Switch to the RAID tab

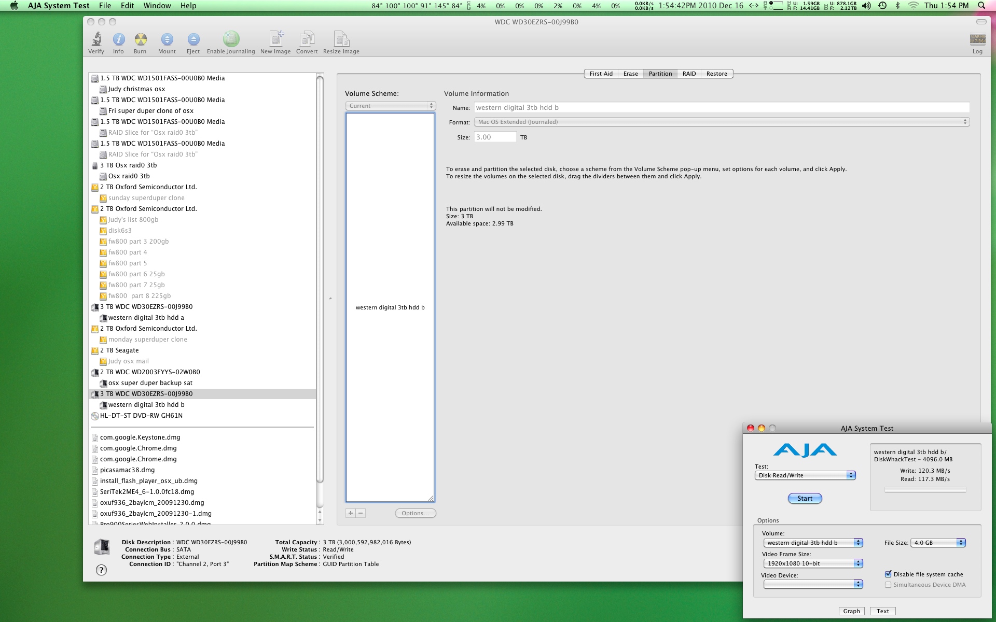coord(689,74)
